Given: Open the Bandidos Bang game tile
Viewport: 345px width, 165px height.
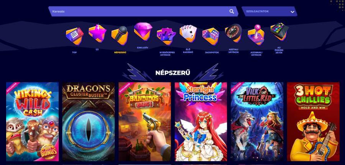Looking at the screenshot, I should [145, 122].
